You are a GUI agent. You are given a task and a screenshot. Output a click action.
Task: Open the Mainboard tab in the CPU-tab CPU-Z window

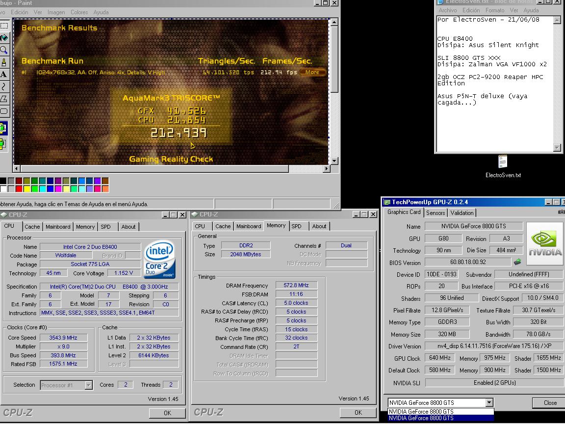tap(58, 227)
